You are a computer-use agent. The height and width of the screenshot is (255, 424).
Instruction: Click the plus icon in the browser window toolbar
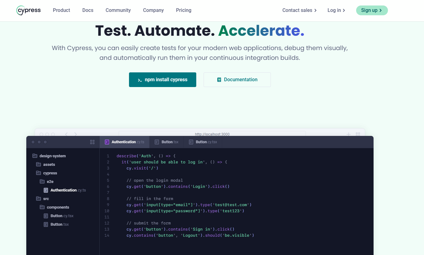point(348,134)
